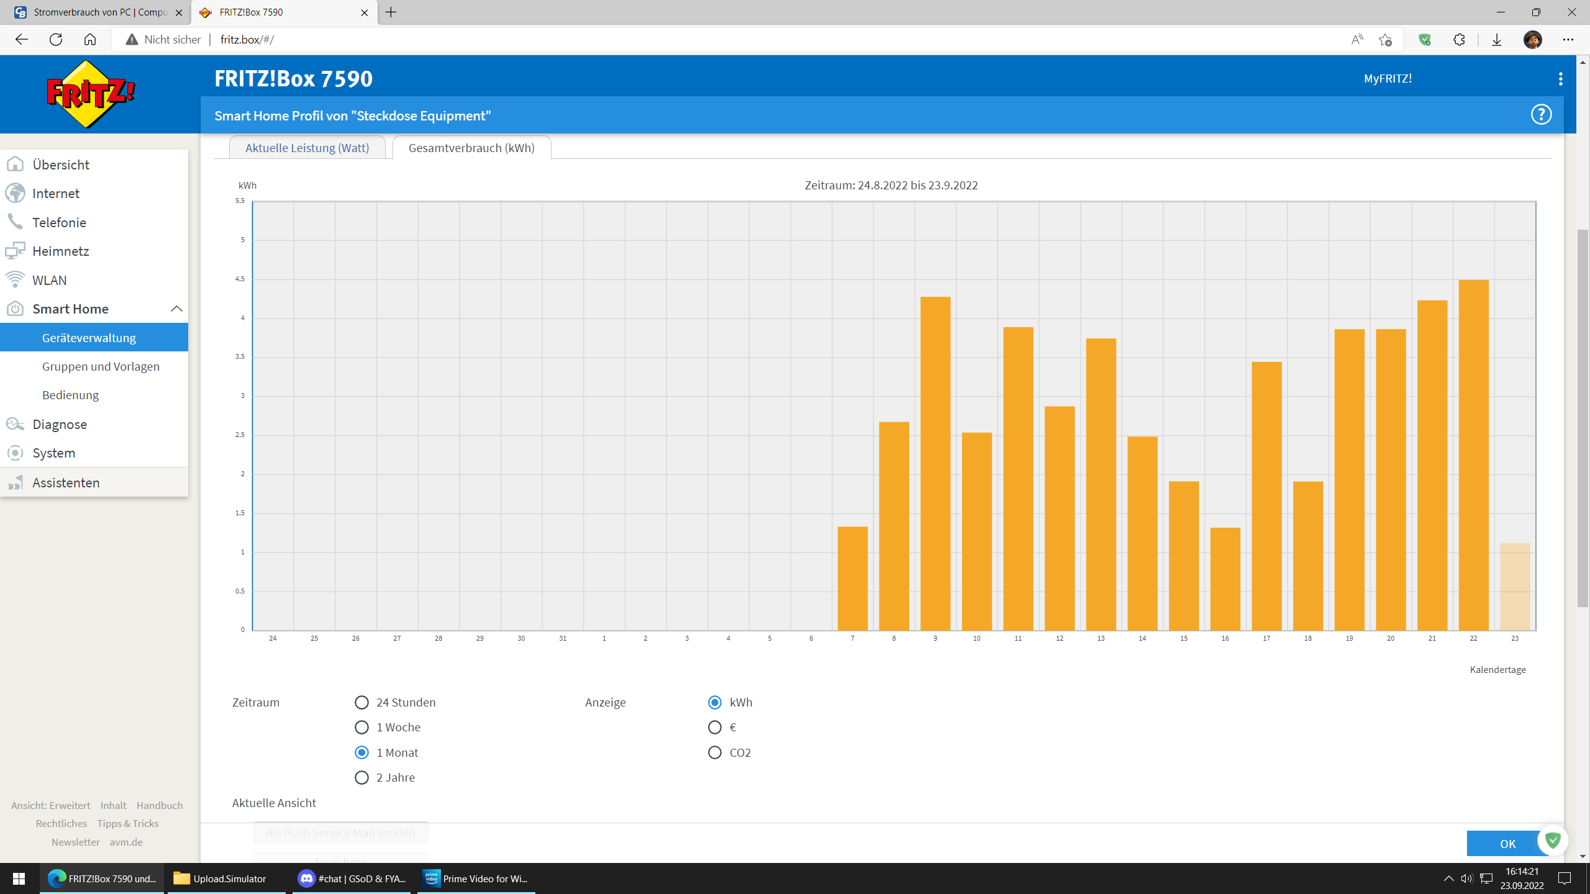The image size is (1590, 894).
Task: Open Übersicht in the sidebar
Action: click(x=61, y=165)
